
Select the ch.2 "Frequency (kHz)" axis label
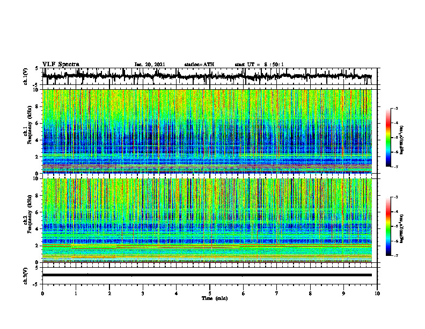coord(31,214)
